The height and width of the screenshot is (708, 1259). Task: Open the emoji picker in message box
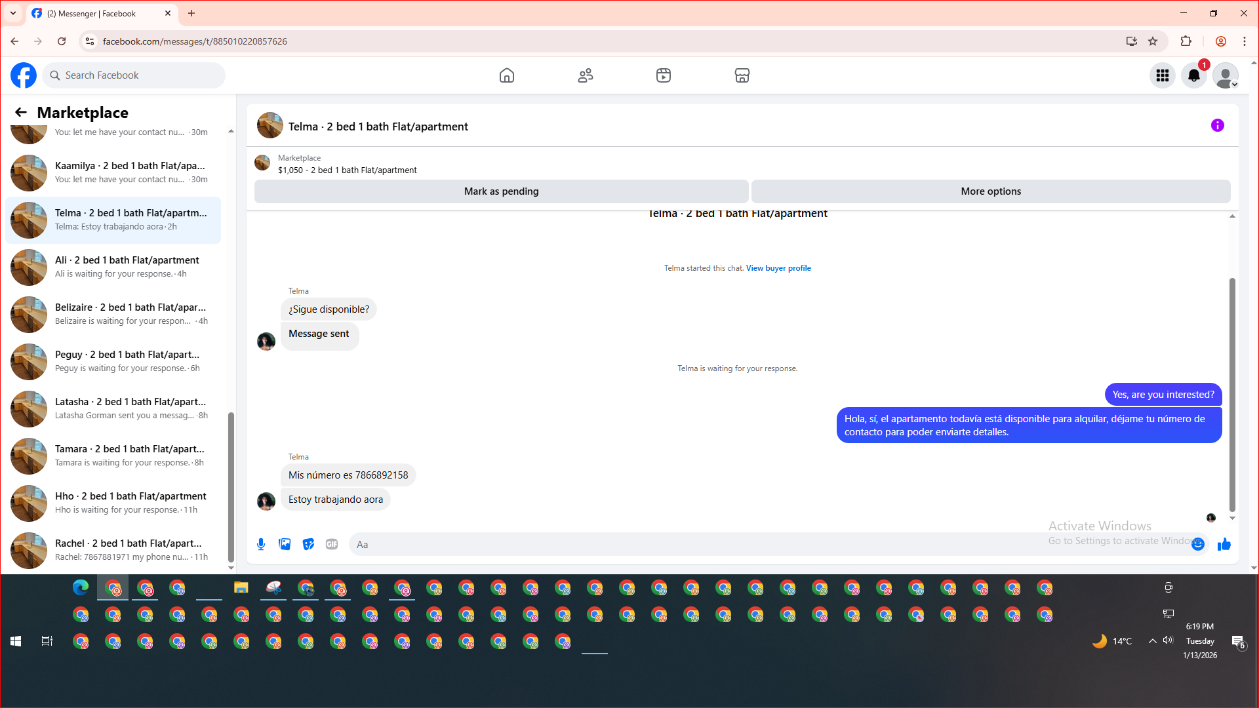point(1198,544)
